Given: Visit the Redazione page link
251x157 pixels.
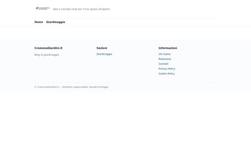Looking at the screenshot, I should (x=165, y=59).
